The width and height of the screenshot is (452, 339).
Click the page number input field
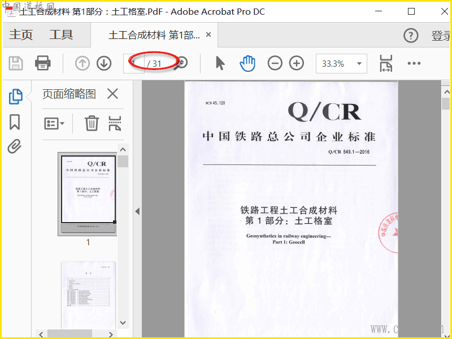[x=133, y=63]
